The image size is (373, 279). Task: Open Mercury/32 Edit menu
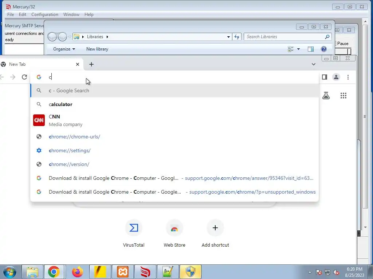click(x=23, y=15)
